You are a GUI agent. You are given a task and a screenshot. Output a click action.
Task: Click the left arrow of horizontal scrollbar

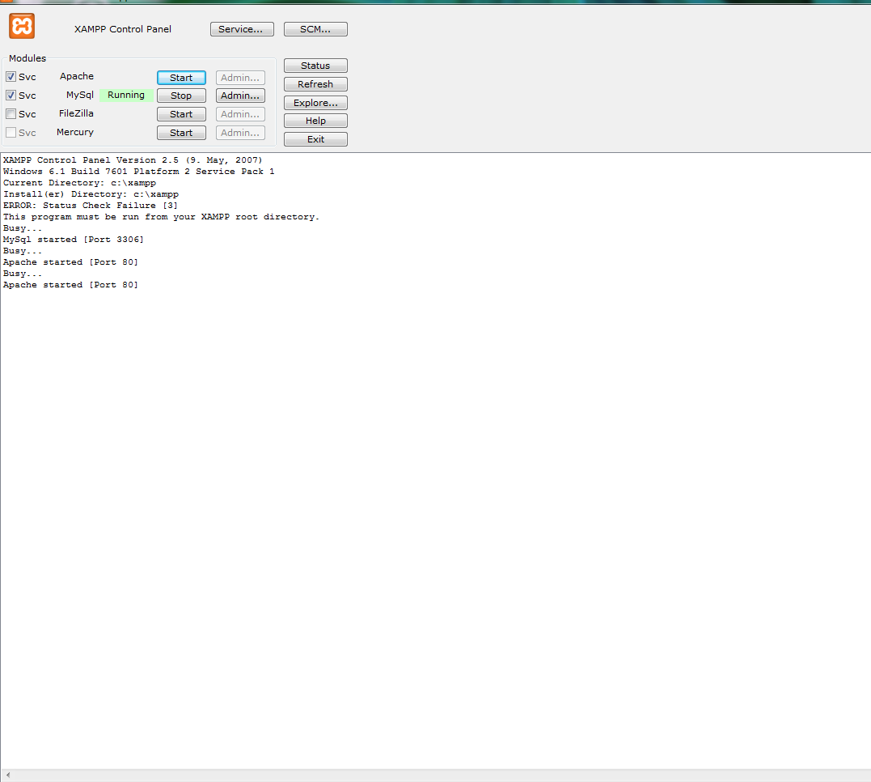[x=8, y=775]
